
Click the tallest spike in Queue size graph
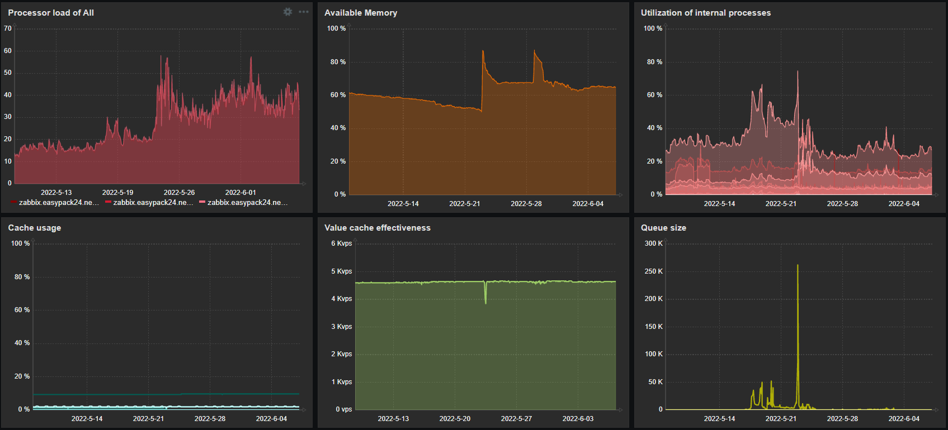pos(798,266)
